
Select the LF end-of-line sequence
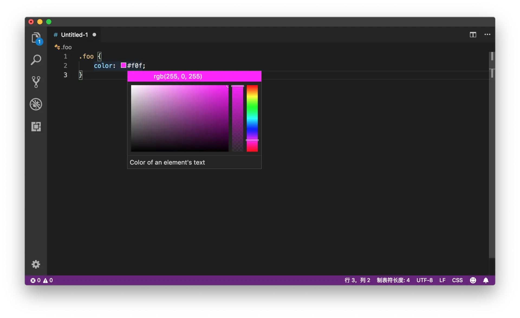(442, 280)
